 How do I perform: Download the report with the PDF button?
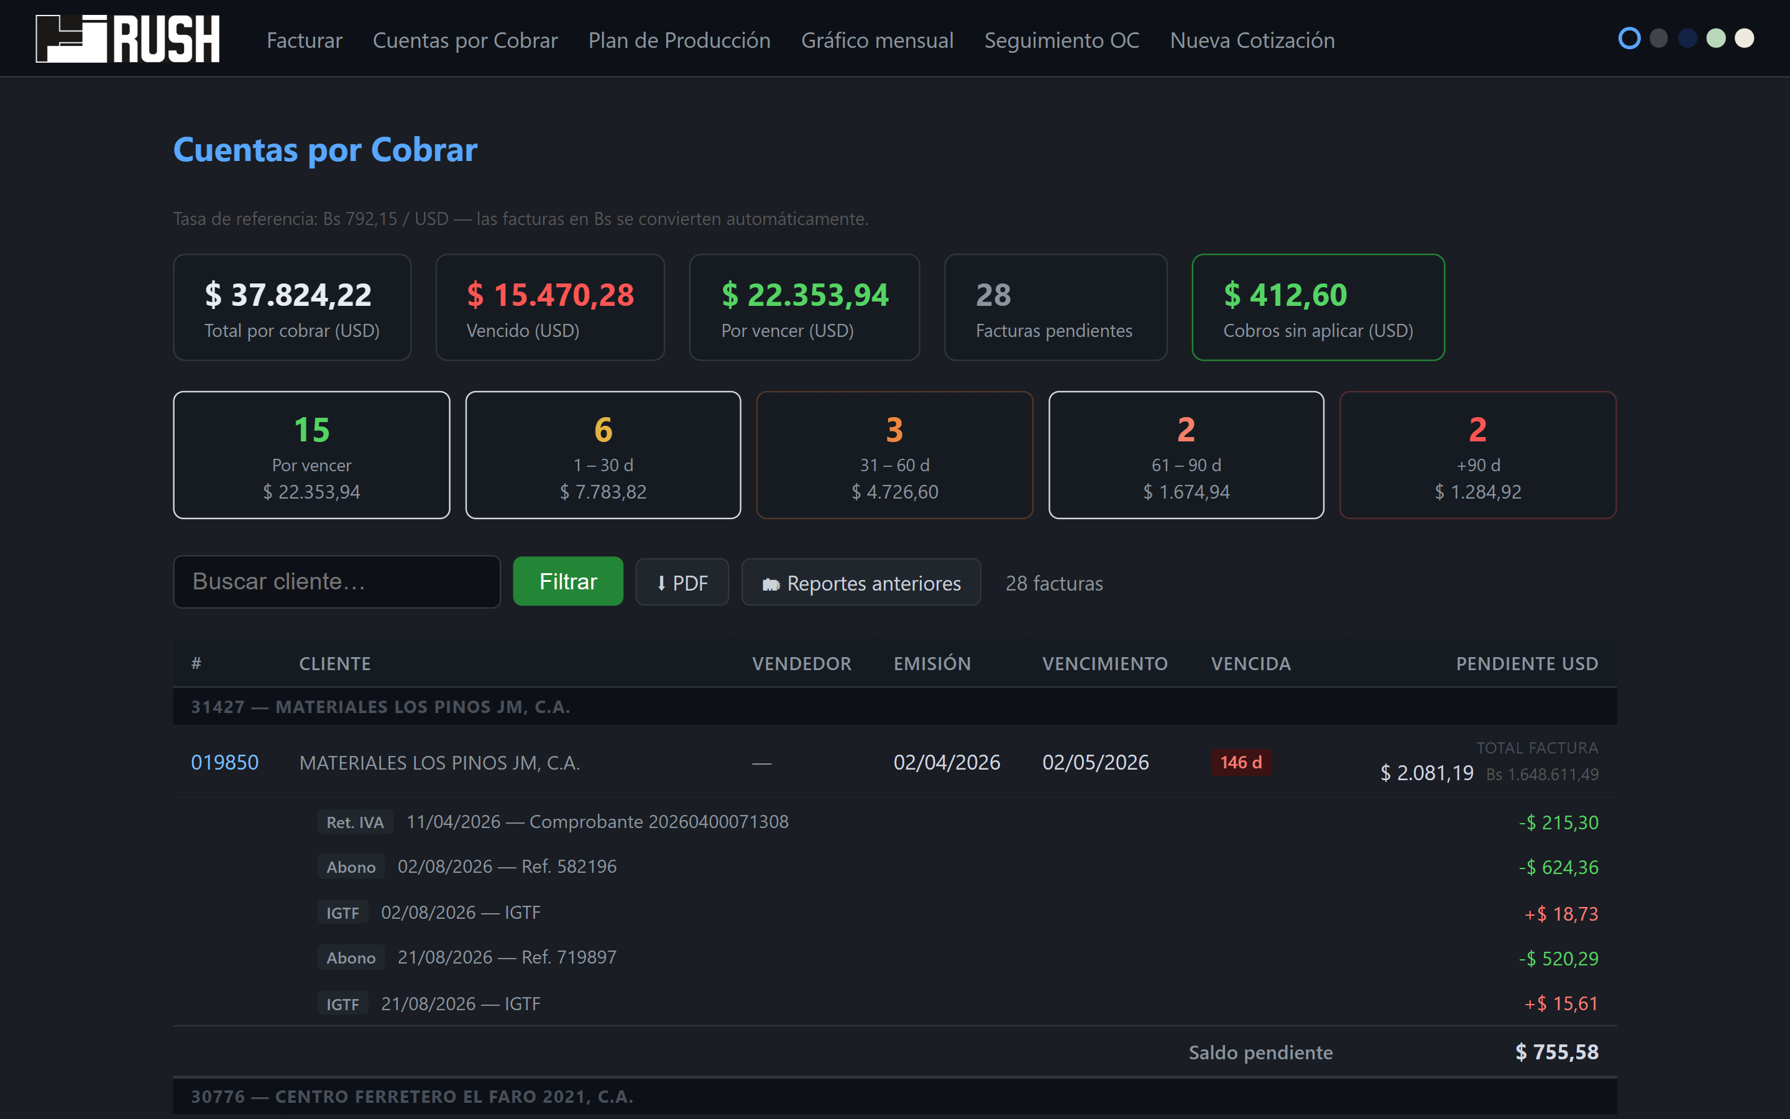tap(682, 583)
